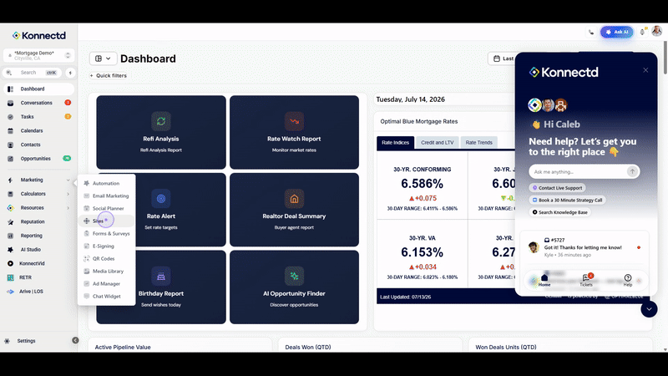The image size is (668, 376).
Task: Select Email Marketing from submenu
Action: click(106, 196)
